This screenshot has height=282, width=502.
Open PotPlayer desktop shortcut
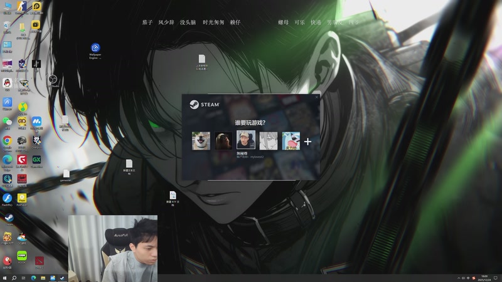pos(22,200)
